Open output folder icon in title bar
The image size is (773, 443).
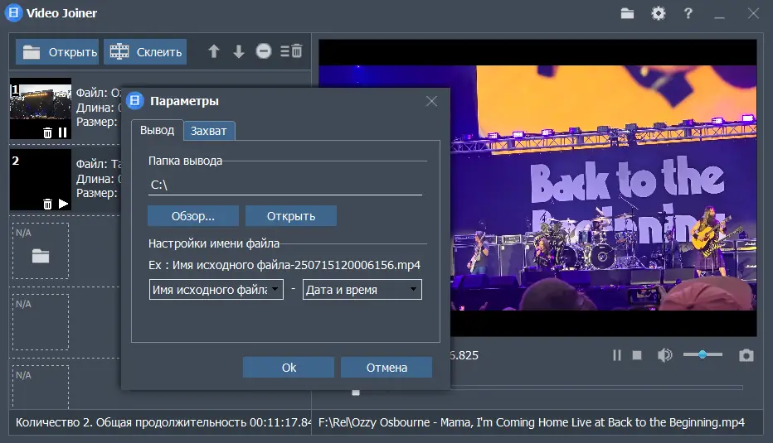click(627, 13)
